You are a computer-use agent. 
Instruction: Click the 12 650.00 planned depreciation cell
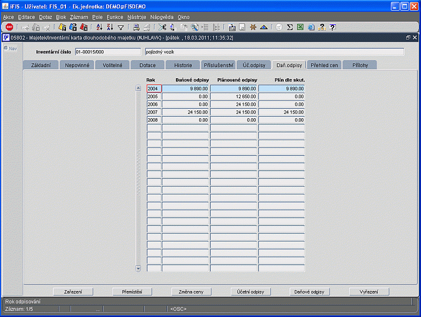[x=233, y=97]
